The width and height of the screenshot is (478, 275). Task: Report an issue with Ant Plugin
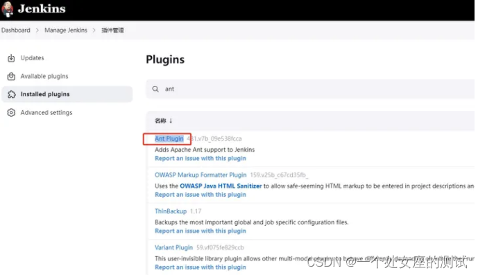click(200, 159)
